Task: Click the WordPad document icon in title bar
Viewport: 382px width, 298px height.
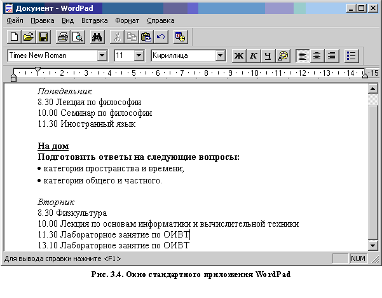Action: pyautogui.click(x=10, y=8)
